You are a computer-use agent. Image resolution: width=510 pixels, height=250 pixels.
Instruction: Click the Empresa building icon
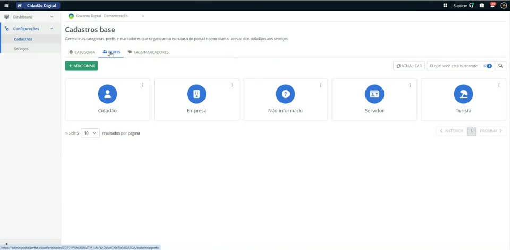[x=197, y=94]
